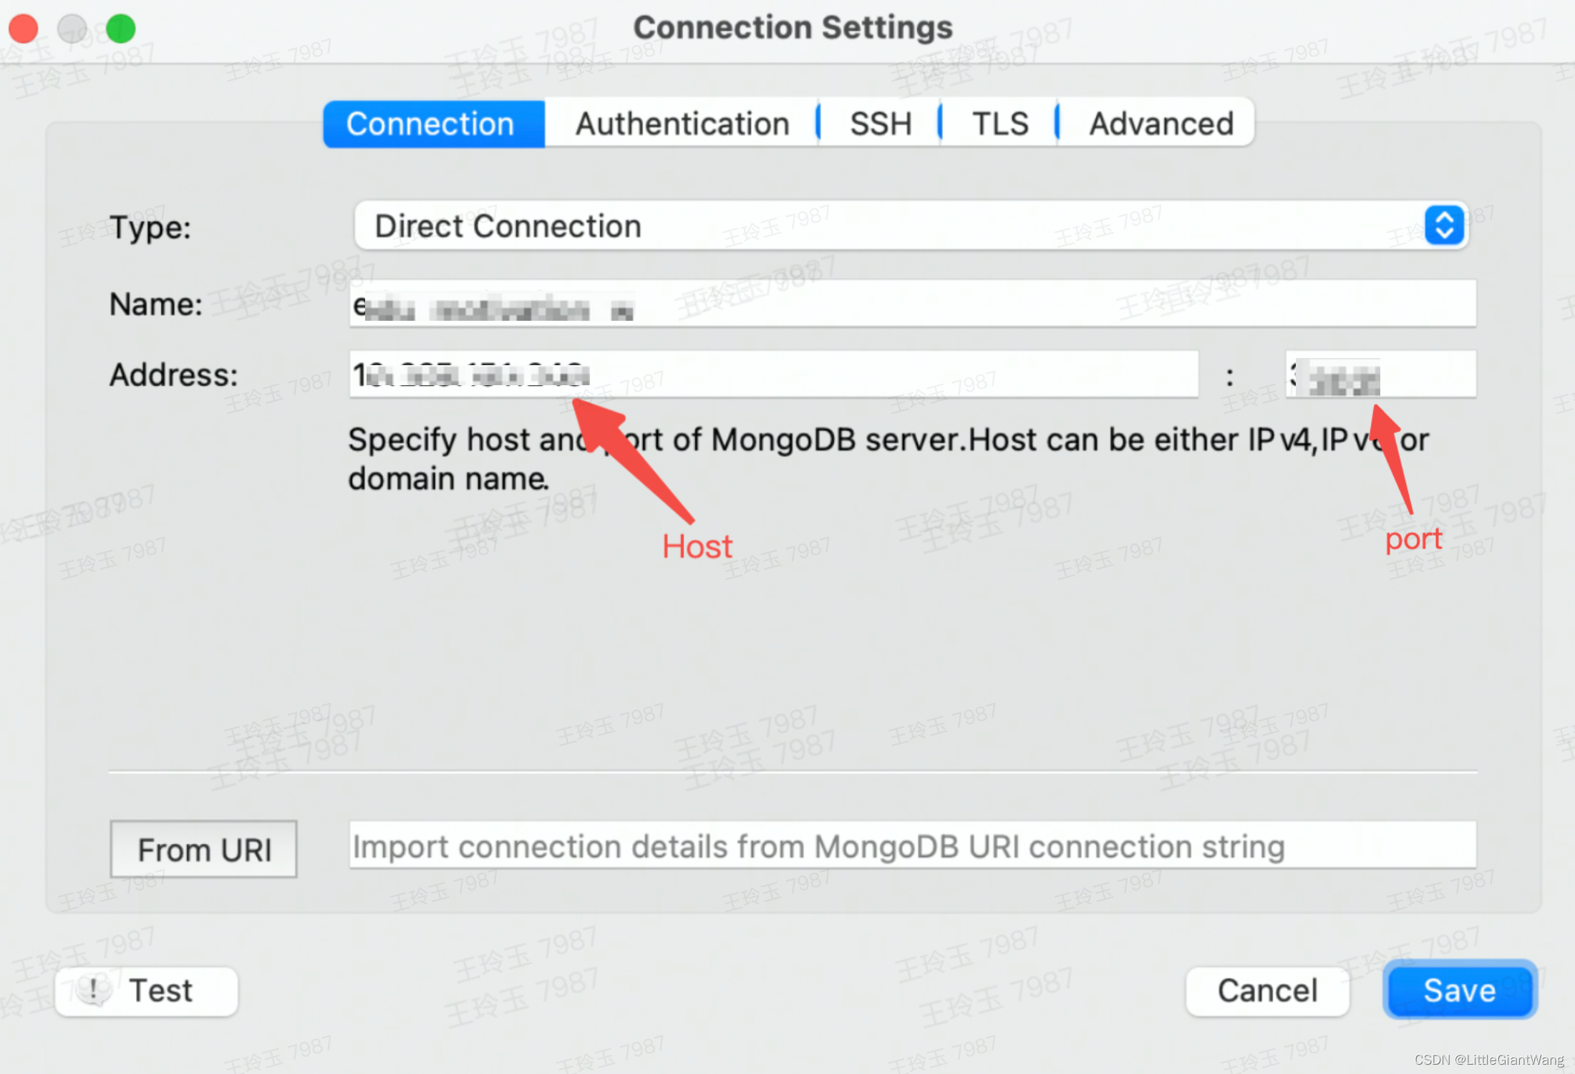Select the Connection tab
The image size is (1575, 1074).
click(x=431, y=123)
